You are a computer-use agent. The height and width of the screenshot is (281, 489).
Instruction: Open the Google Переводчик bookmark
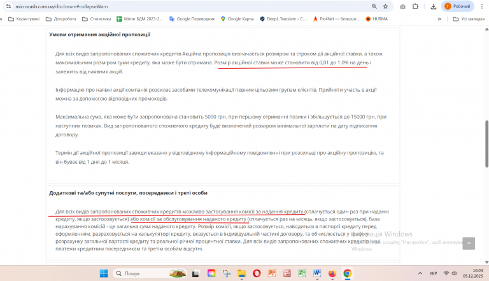coord(192,19)
